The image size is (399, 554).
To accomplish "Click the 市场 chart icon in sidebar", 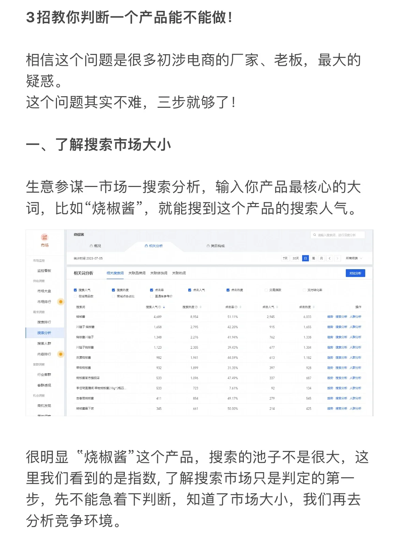I will (45, 237).
